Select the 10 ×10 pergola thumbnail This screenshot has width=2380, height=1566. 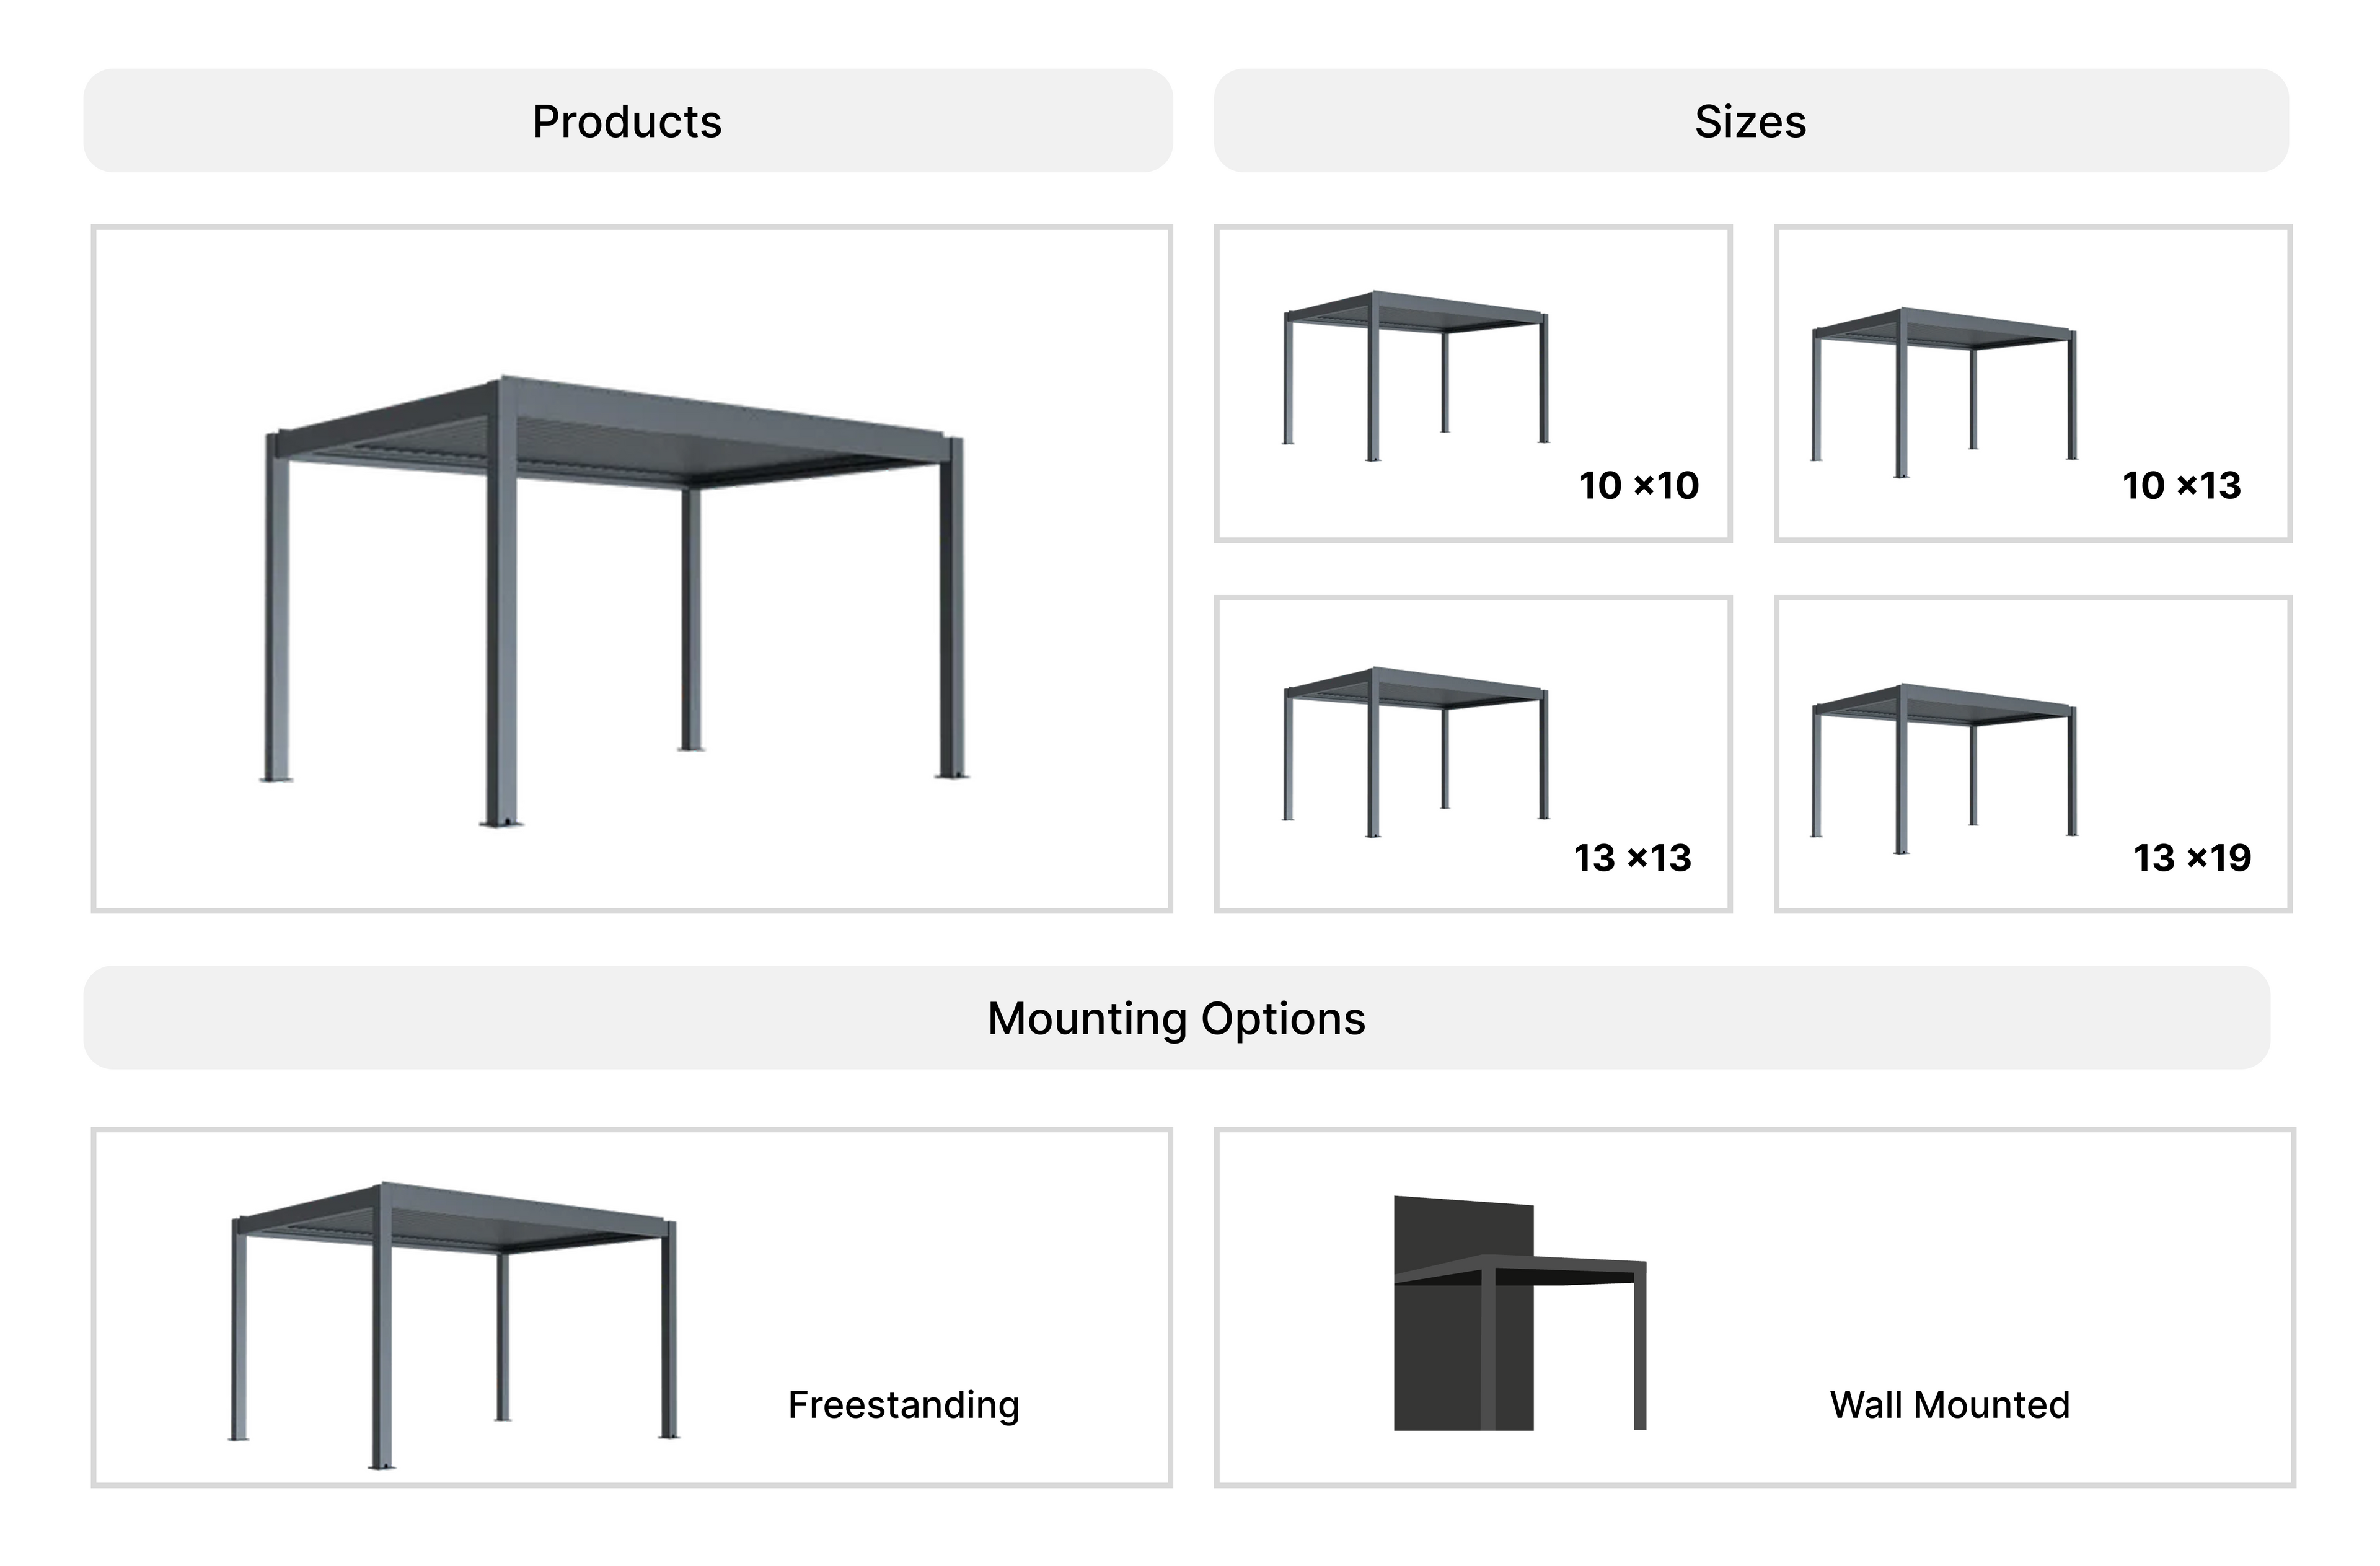click(x=1415, y=375)
